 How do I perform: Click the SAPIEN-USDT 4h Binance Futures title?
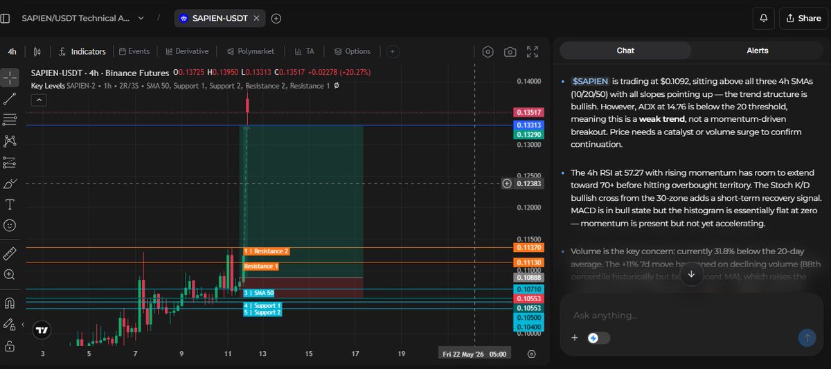[100, 73]
